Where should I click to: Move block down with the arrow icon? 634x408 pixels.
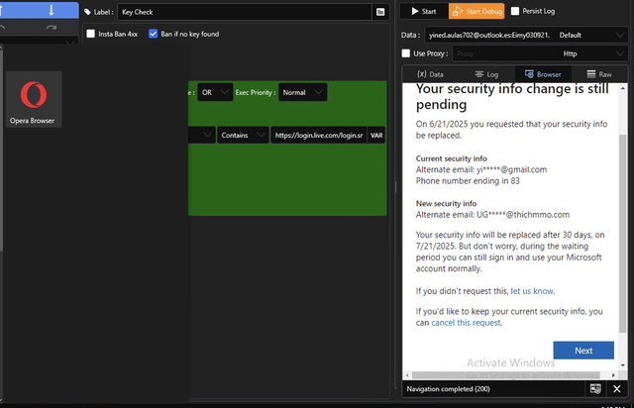51,10
